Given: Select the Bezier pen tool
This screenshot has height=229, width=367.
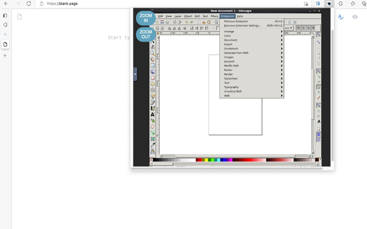Looking at the screenshot, I should [153, 102].
